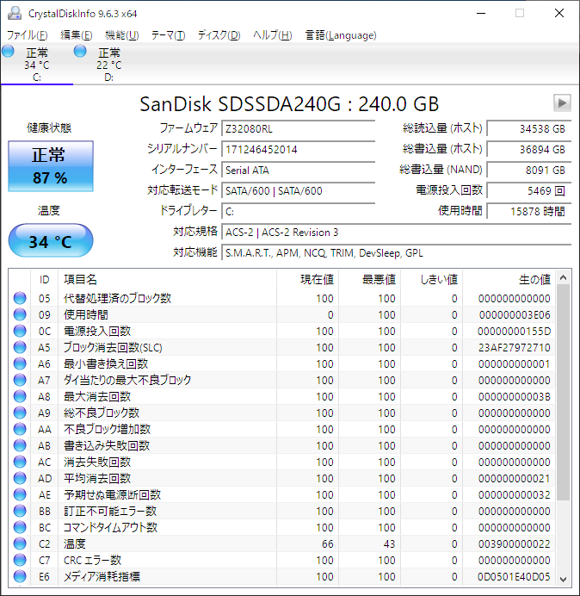Click the status icon for row 05
Image resolution: width=580 pixels, height=596 pixels.
pyautogui.click(x=20, y=298)
